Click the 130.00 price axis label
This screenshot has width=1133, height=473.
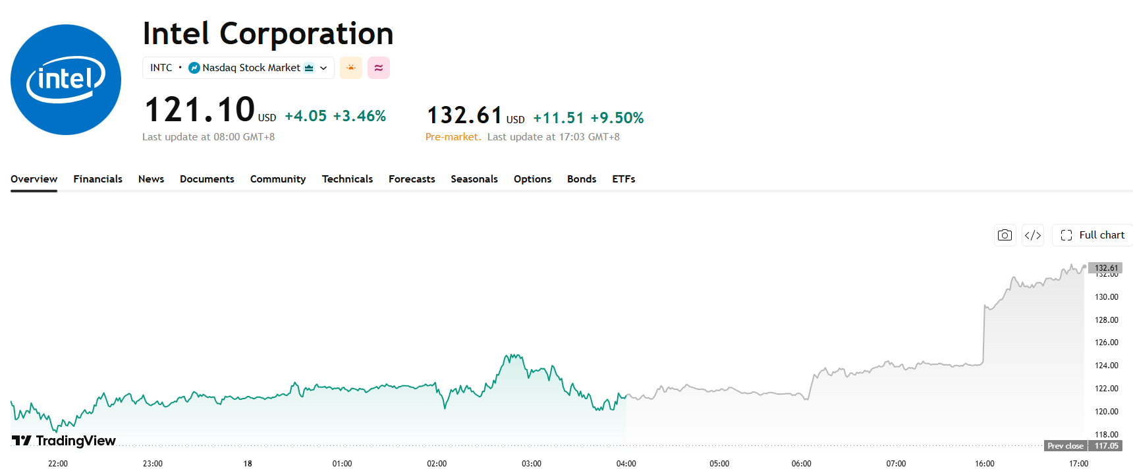coord(1106,297)
